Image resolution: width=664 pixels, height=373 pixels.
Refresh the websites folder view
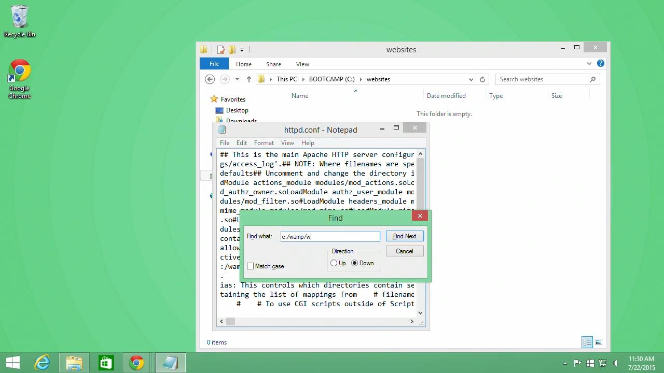482,79
